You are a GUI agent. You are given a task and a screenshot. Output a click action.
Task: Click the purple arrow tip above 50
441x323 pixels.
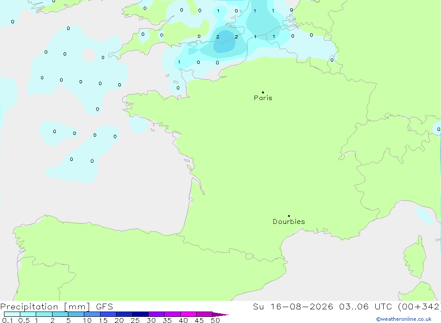click(220, 315)
